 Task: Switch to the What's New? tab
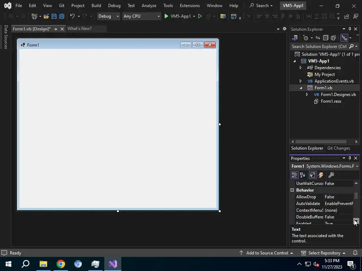point(80,29)
